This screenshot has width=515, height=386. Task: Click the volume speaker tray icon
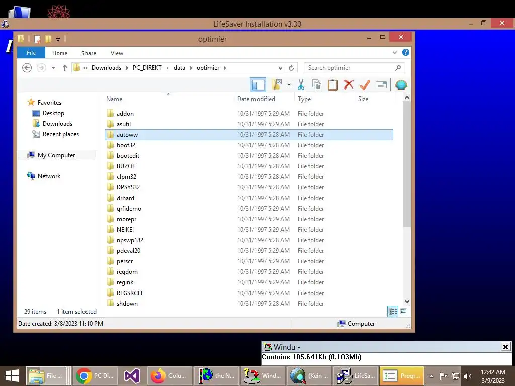[x=467, y=376]
